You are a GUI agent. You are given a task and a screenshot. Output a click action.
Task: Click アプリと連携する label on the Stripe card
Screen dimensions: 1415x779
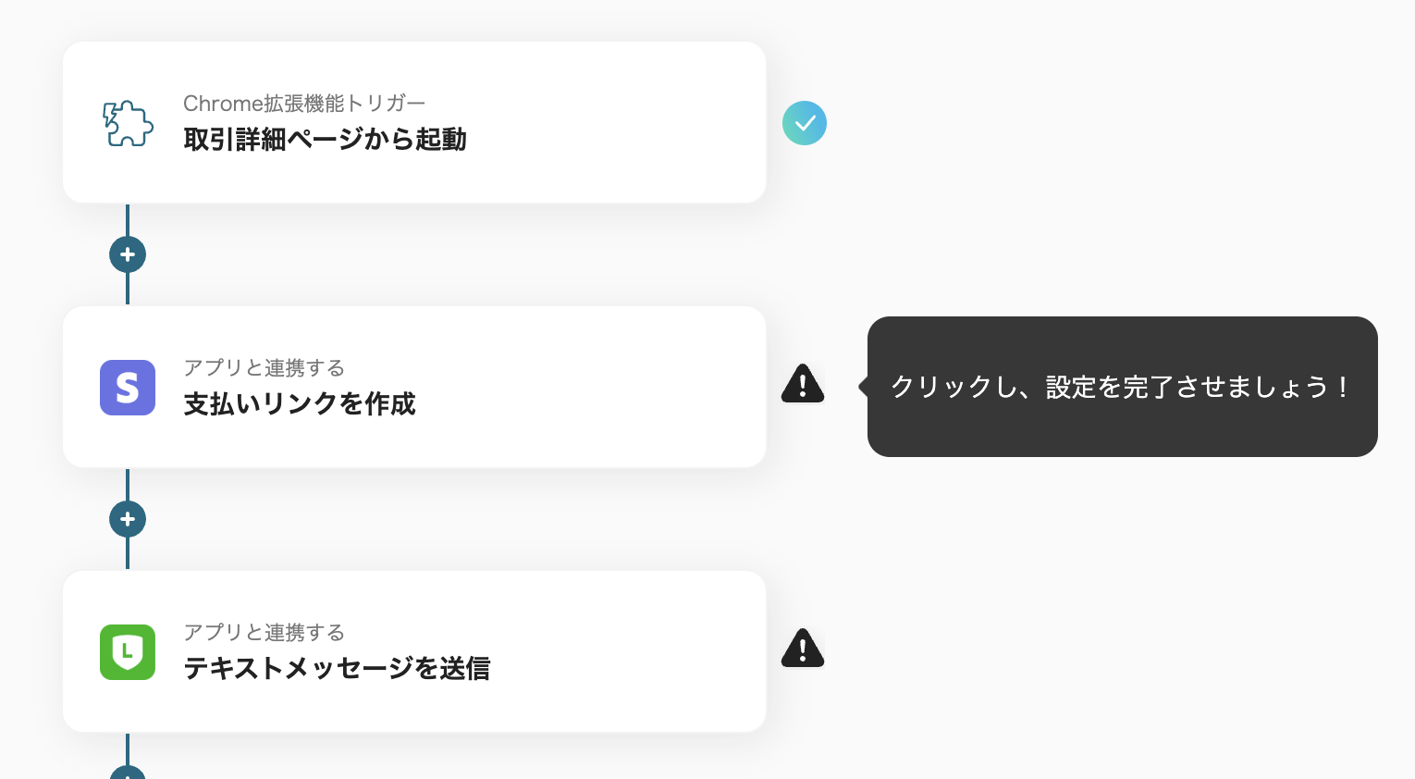264,368
